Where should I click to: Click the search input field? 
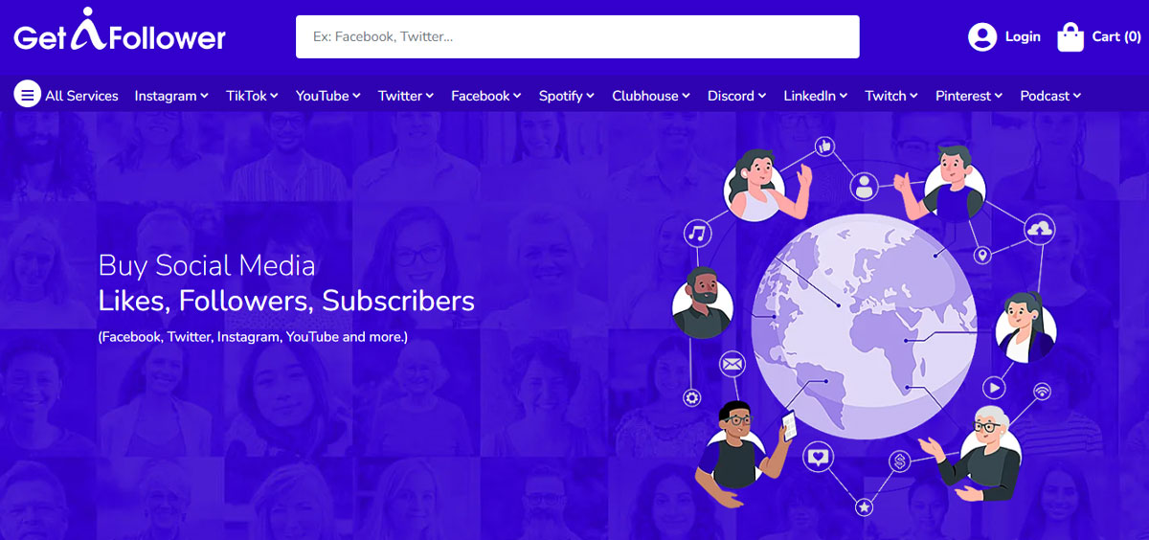(577, 36)
